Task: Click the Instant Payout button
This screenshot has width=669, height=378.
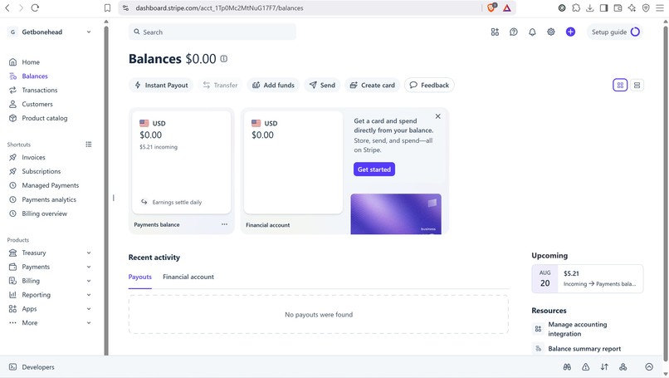Action: [x=161, y=85]
